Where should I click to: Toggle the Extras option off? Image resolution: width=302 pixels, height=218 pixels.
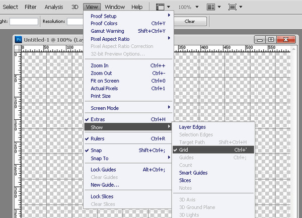point(129,119)
